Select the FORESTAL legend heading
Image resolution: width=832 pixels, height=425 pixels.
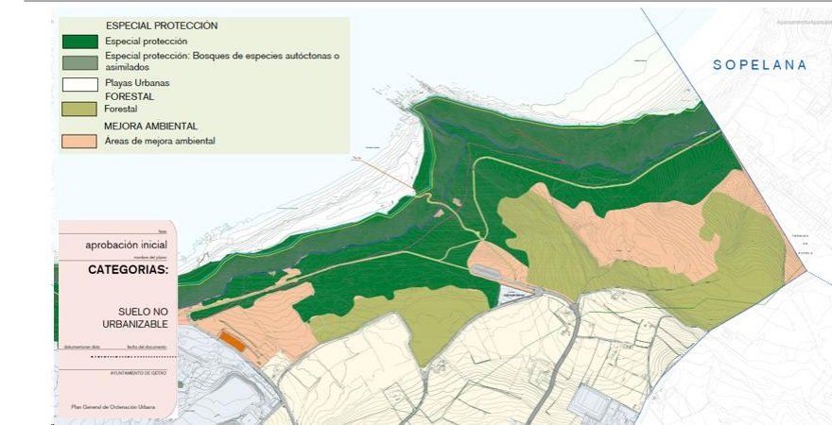[x=130, y=96]
